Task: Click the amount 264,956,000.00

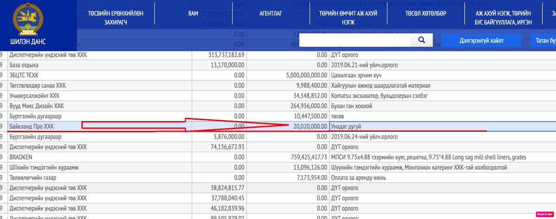Action: tap(309, 106)
